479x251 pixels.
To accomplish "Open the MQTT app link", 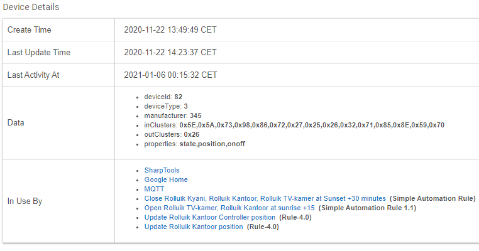I will click(154, 189).
